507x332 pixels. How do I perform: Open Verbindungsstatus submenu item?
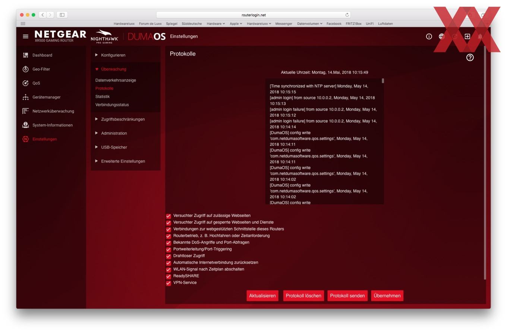(x=112, y=105)
